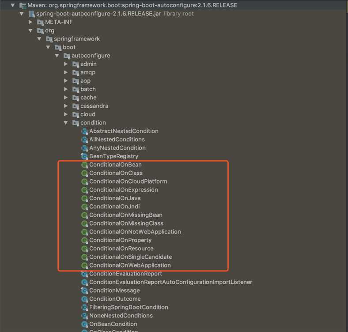This screenshot has width=348, height=332.
Task: Click the ConditionalOnBean annotation icon
Action: tap(84, 165)
